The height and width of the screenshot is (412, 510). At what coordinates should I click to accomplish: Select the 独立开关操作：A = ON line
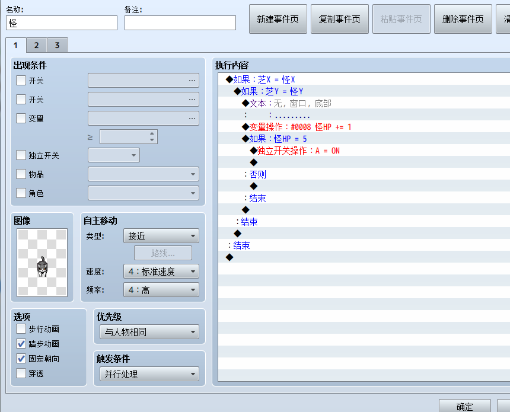[x=364, y=151]
